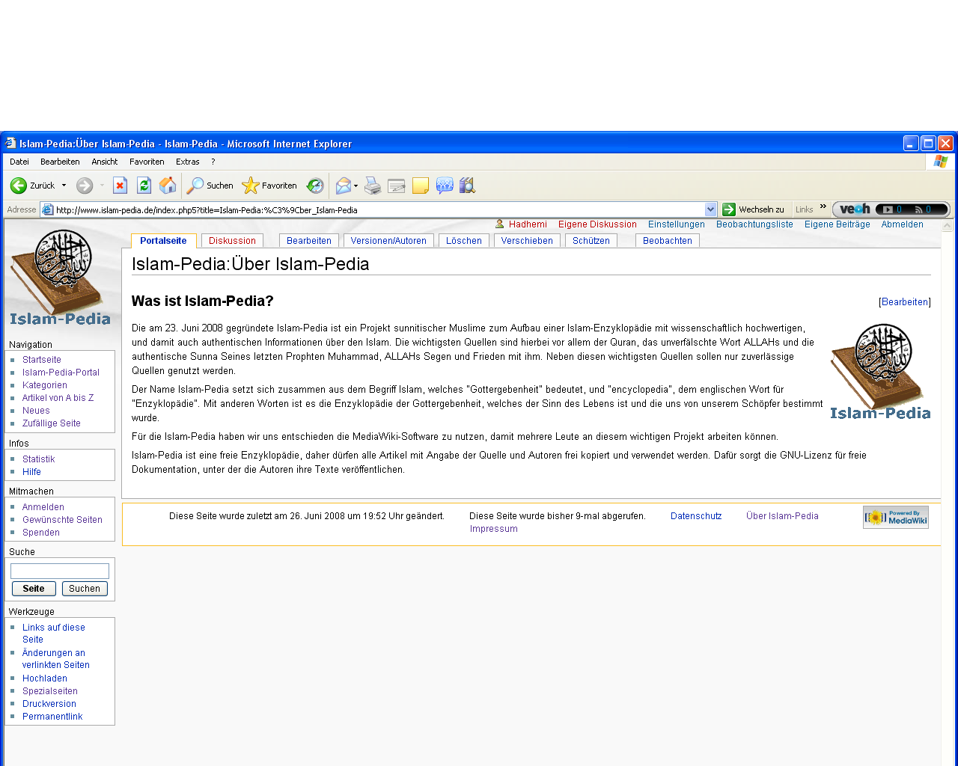Open Favoriten star in toolbar
The height and width of the screenshot is (766, 958).
pyautogui.click(x=269, y=186)
